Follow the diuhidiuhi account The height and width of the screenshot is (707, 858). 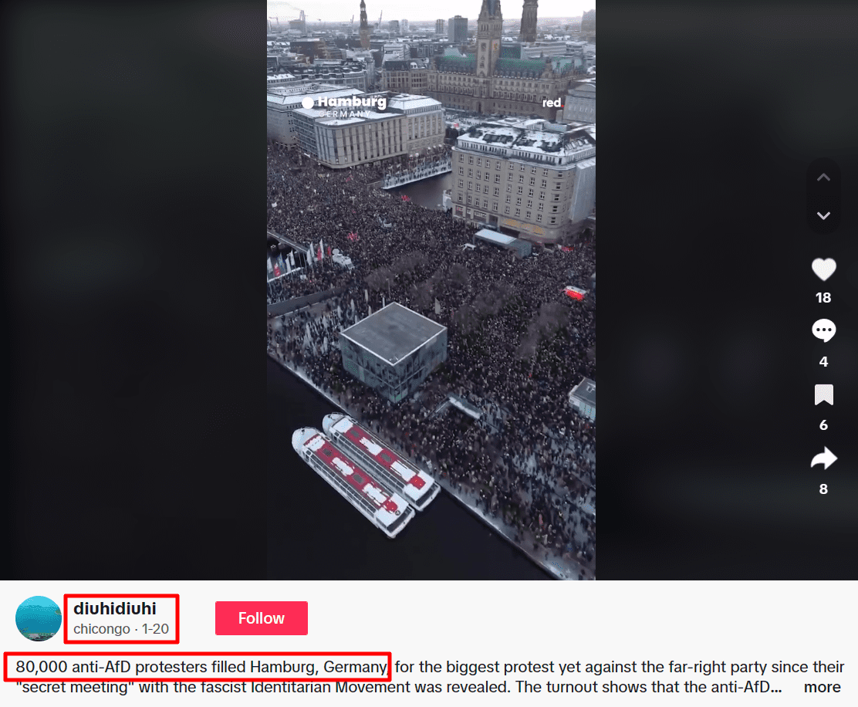pyautogui.click(x=261, y=618)
